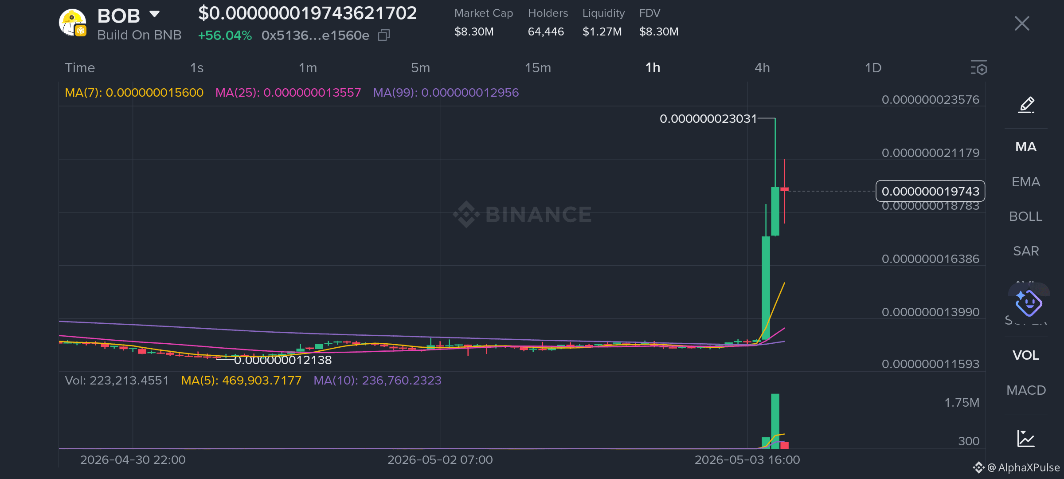The height and width of the screenshot is (479, 1064).
Task: Click the Market Cap label
Action: coord(484,13)
